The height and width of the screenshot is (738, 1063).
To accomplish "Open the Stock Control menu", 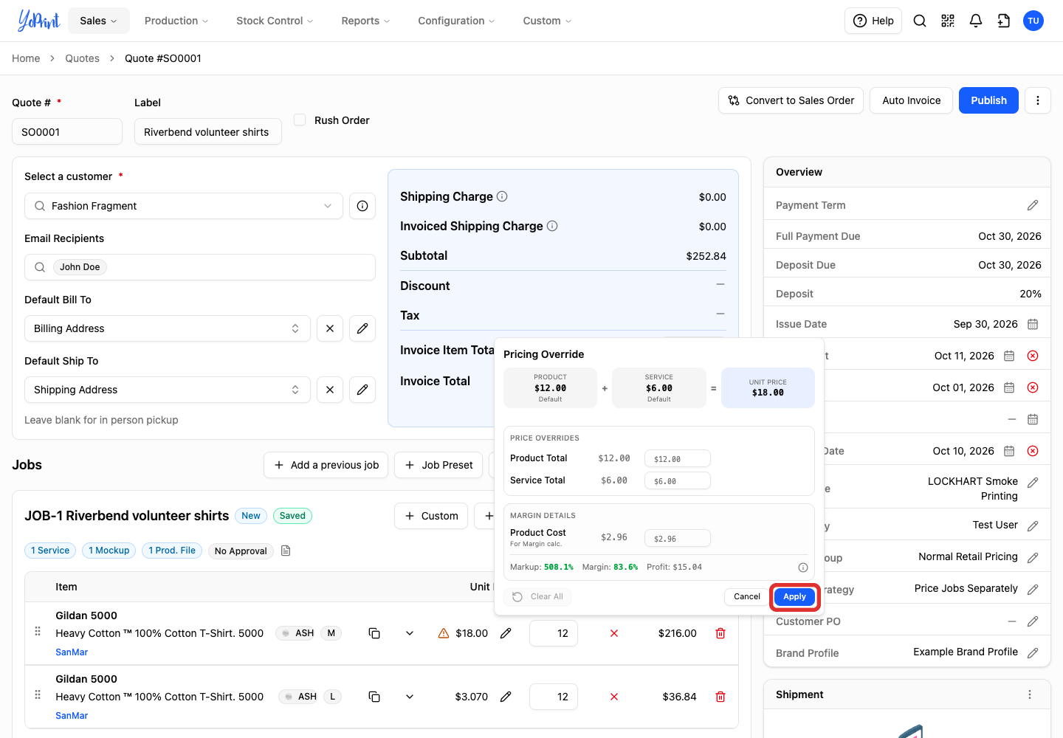I will [275, 21].
